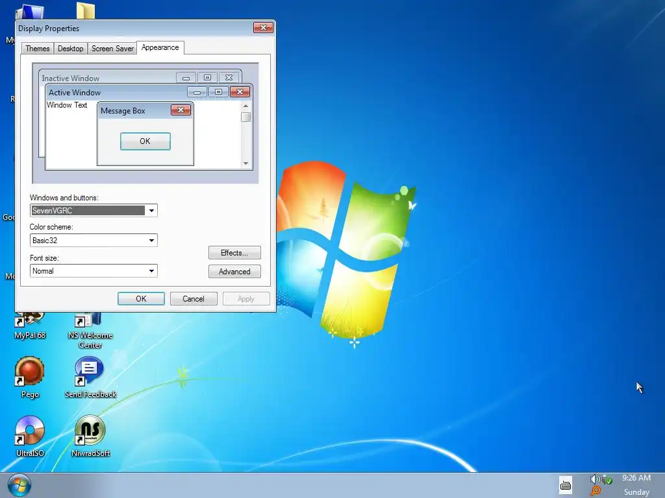Switch to the Screen Saver tab
665x498 pixels.
click(x=112, y=48)
